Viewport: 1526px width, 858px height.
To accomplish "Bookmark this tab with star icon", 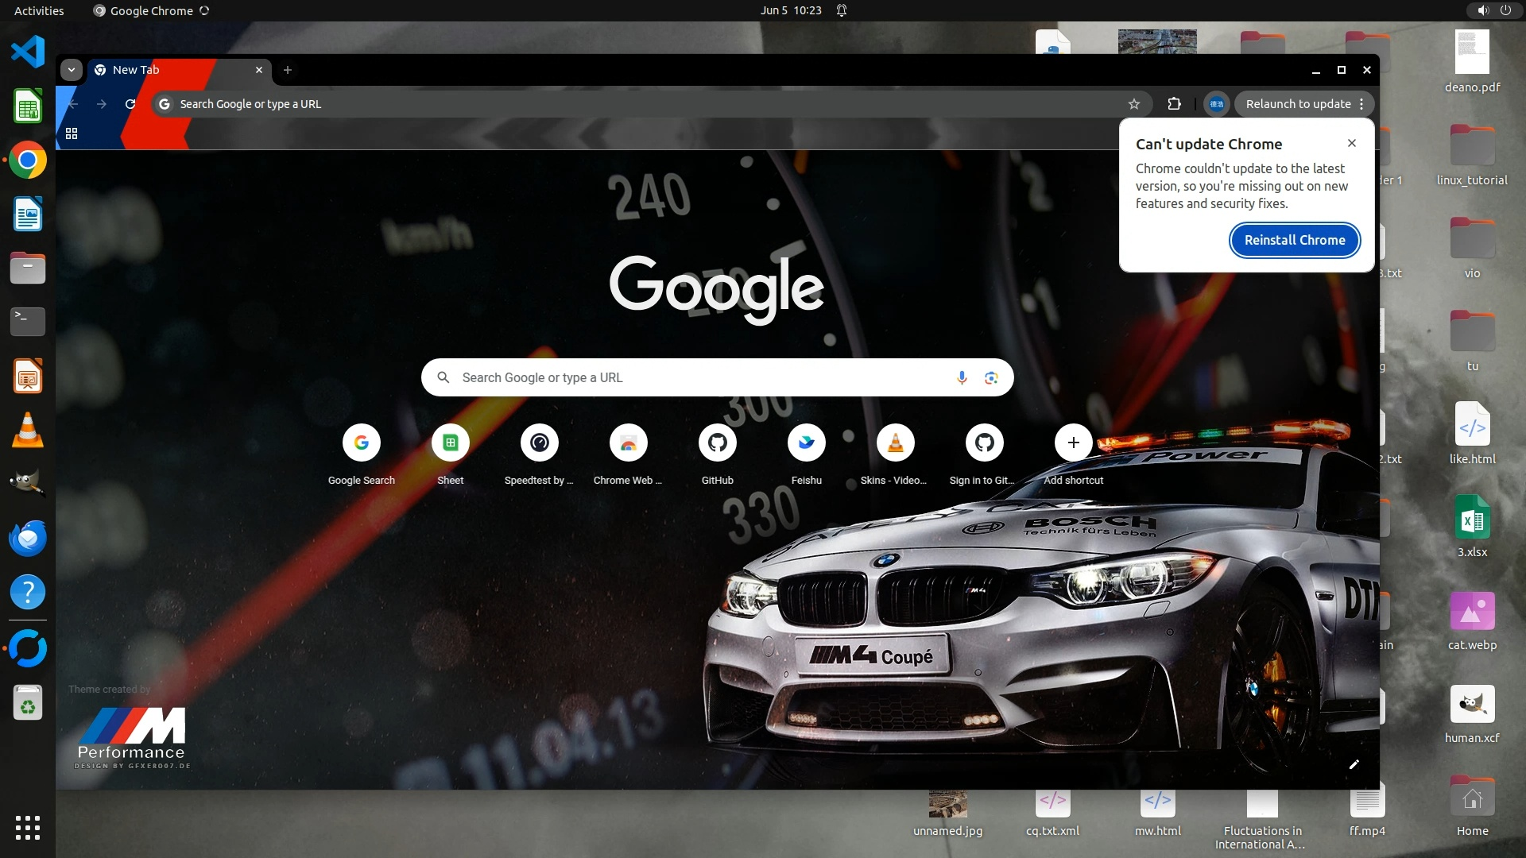I will [x=1134, y=104].
